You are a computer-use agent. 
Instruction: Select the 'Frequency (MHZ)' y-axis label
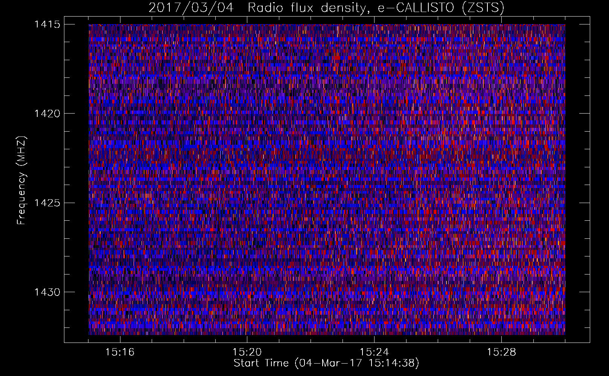coord(21,180)
